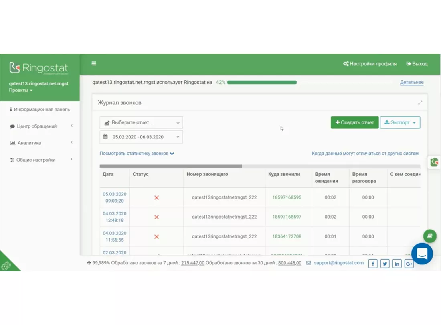Expand Центр обращений chevron arrow
This screenshot has width=441, height=325.
point(72,126)
